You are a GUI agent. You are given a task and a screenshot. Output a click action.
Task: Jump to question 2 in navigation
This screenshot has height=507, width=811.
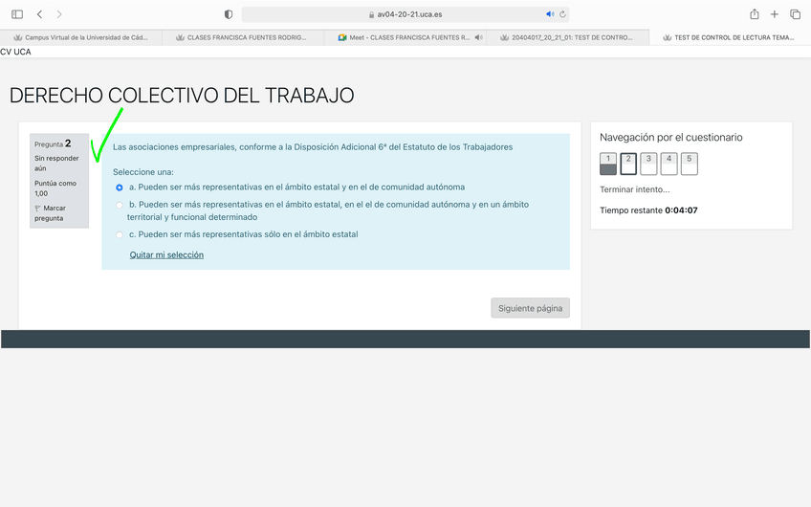pyautogui.click(x=628, y=164)
